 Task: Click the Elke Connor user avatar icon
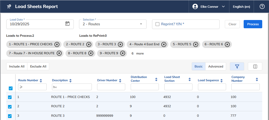click(x=195, y=7)
